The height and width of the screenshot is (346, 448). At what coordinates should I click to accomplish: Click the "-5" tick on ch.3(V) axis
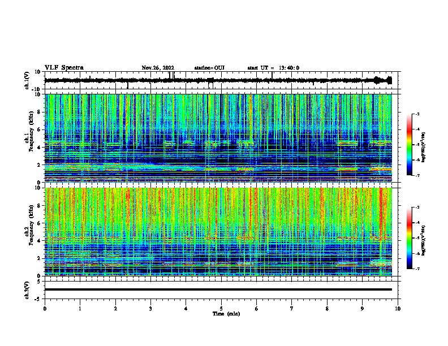[x=38, y=299]
